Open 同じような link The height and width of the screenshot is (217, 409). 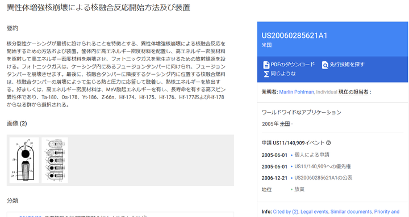(283, 74)
